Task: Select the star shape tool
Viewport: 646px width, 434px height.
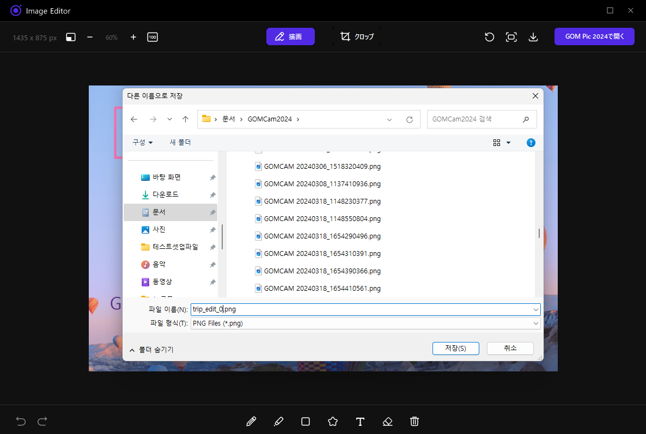Action: coord(333,421)
